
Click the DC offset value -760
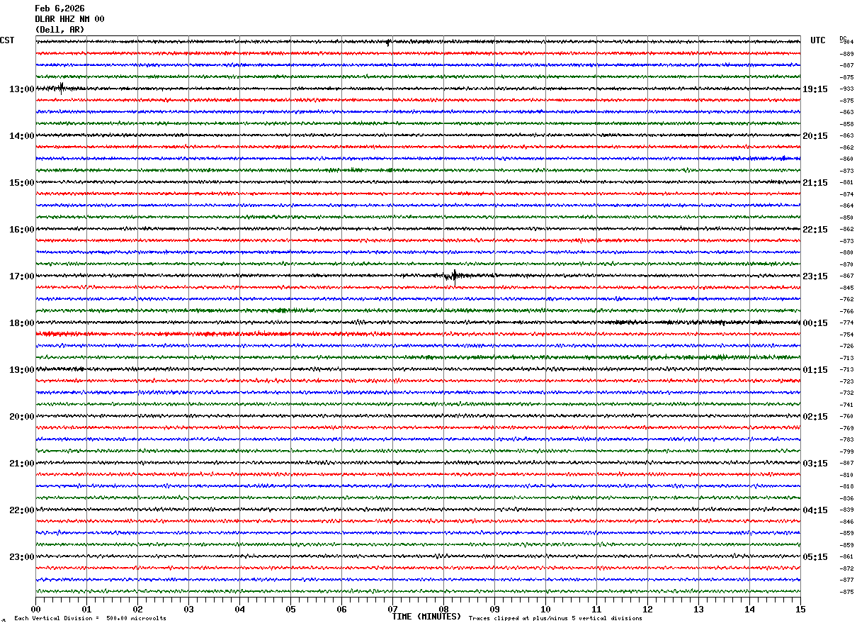(846, 417)
